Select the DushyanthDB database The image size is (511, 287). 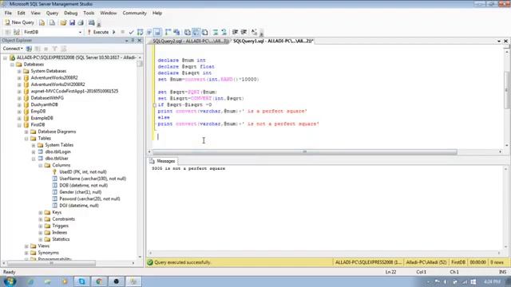pyautogui.click(x=45, y=104)
